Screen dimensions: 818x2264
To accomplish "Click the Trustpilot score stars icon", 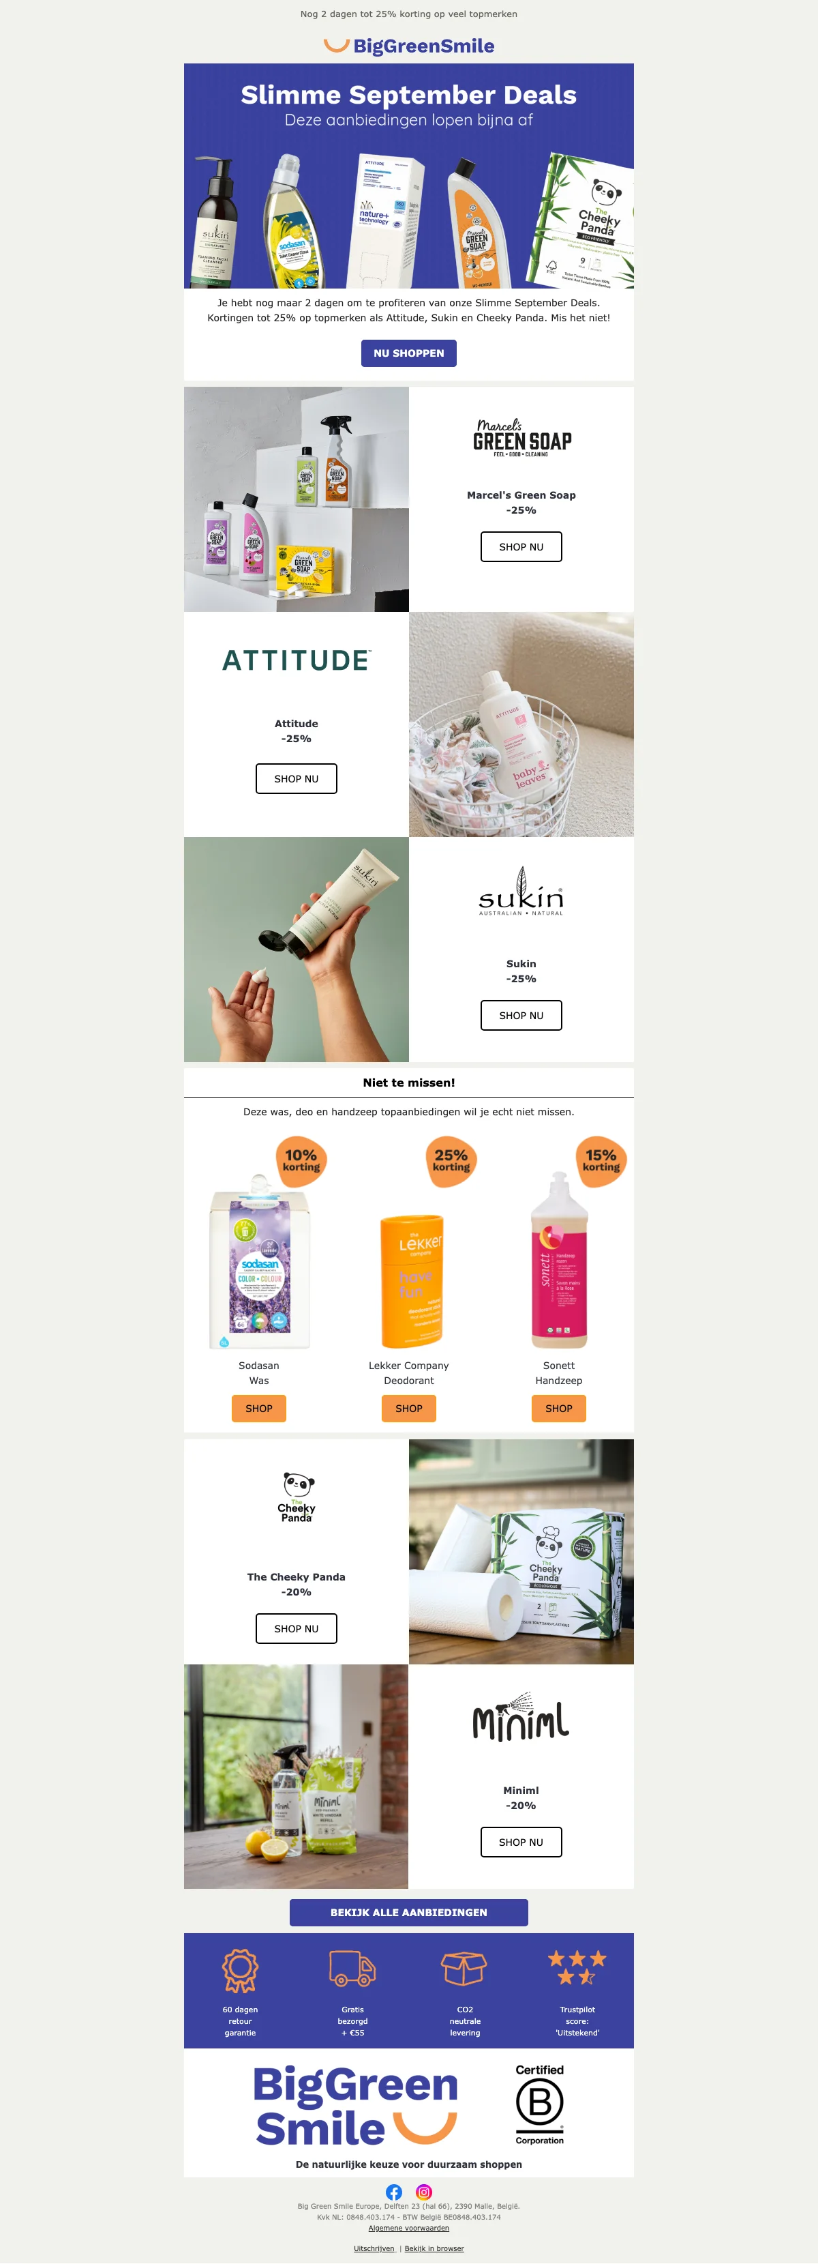I will 577,1967.
